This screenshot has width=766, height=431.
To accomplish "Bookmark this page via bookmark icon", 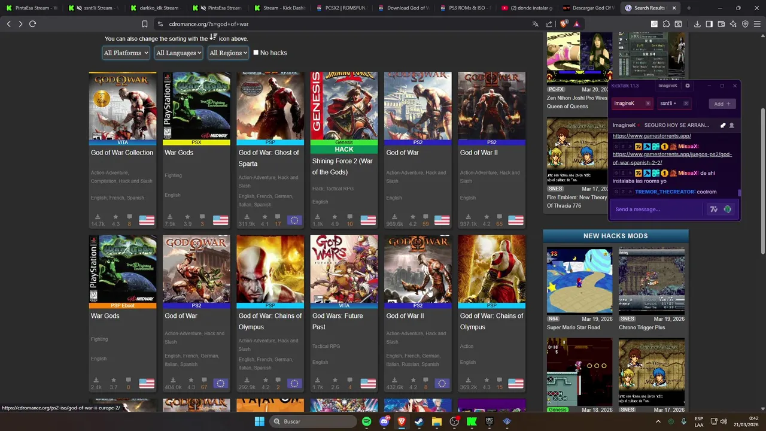I will tap(144, 24).
